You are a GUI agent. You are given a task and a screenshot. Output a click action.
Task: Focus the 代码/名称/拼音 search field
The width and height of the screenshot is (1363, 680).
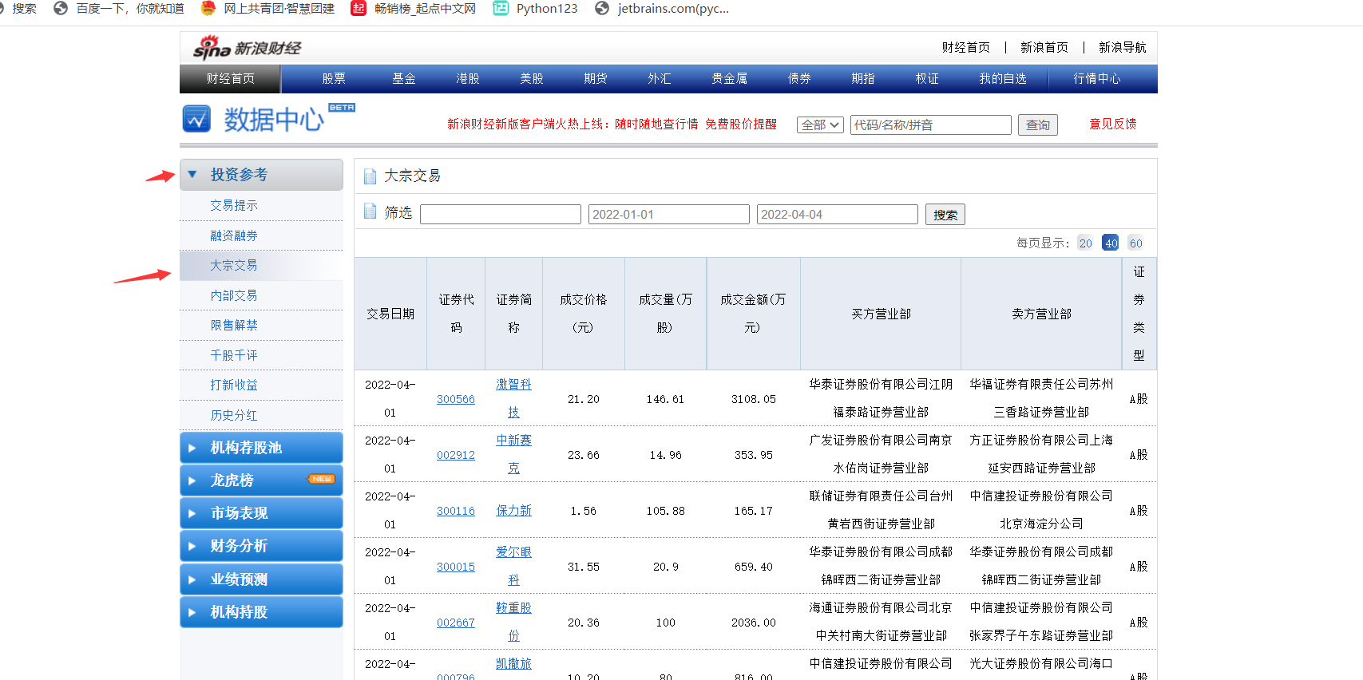(x=931, y=125)
